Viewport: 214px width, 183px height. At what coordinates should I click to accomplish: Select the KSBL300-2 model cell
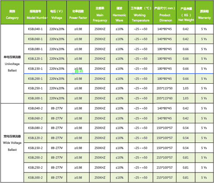pos(35,177)
